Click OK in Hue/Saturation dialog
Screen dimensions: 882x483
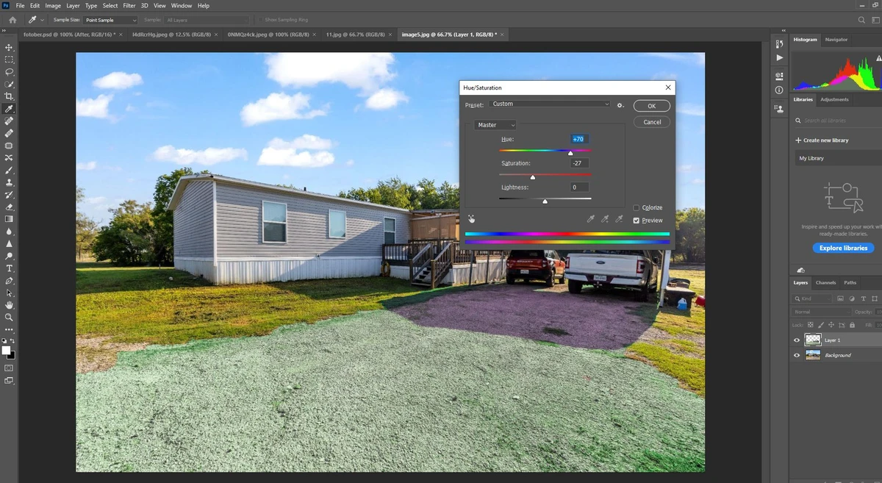pos(651,106)
